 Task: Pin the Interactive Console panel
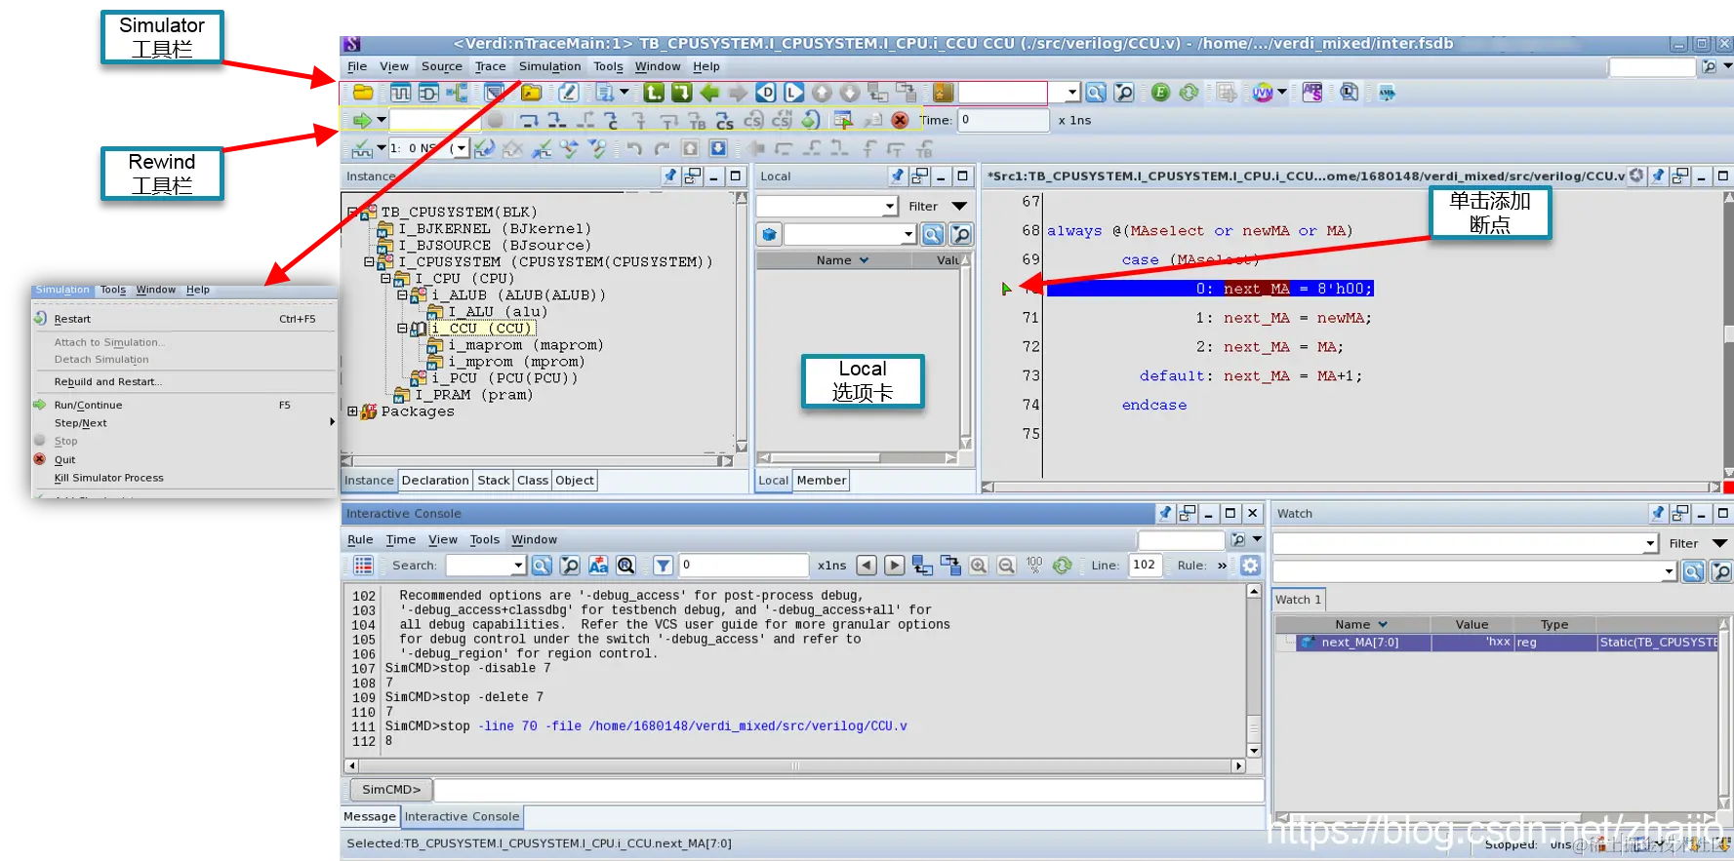[1165, 513]
